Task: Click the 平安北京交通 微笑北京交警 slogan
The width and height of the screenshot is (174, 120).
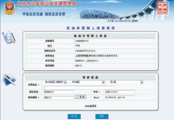Action: tap(44, 14)
